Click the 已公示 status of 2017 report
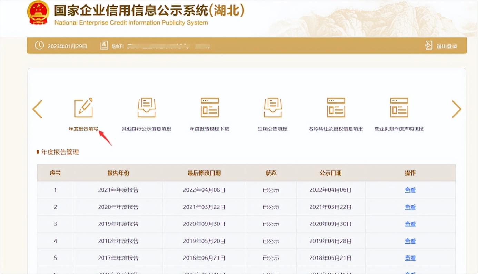 [x=271, y=257]
